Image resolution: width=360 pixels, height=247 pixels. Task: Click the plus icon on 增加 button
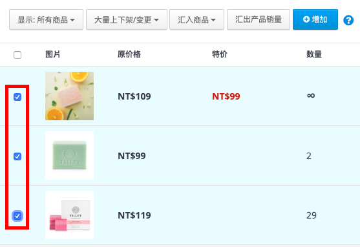(x=306, y=19)
